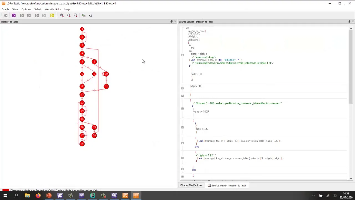Float the integer_to_ascii graph panel

click(171, 22)
